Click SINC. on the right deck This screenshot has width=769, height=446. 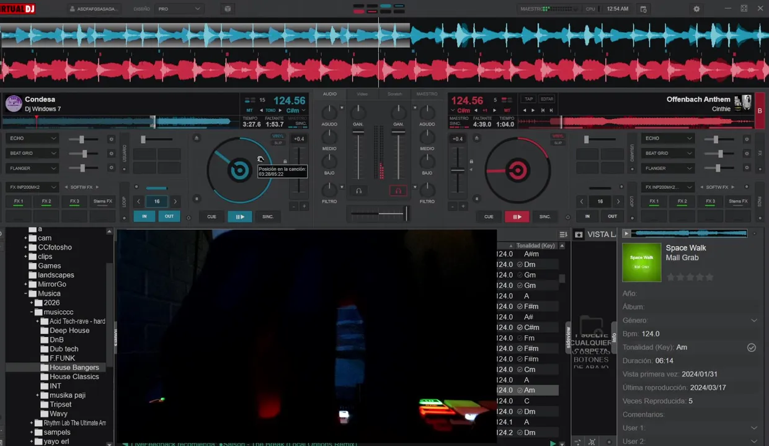pos(545,217)
